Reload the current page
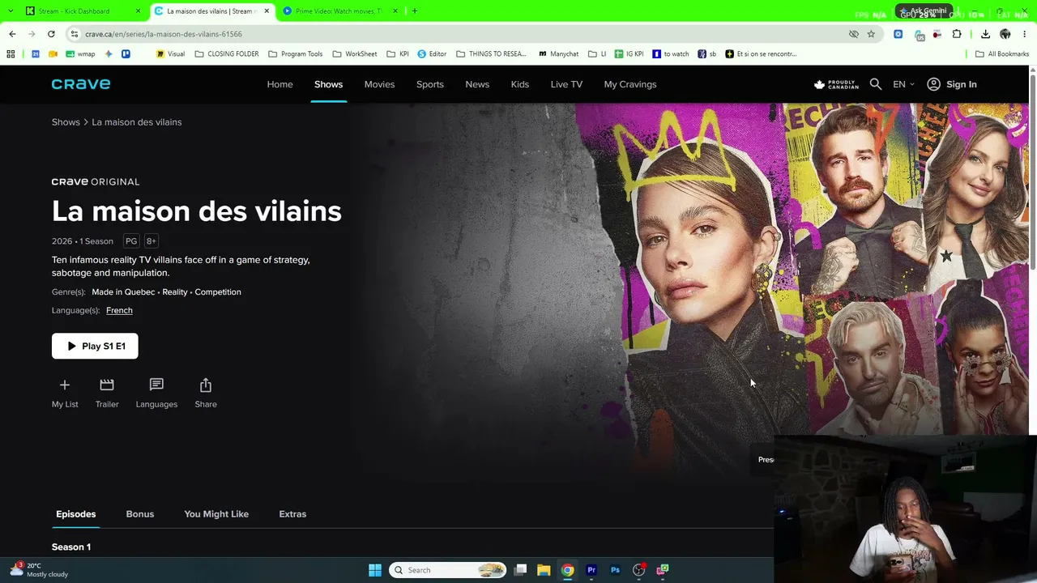 [x=51, y=34]
